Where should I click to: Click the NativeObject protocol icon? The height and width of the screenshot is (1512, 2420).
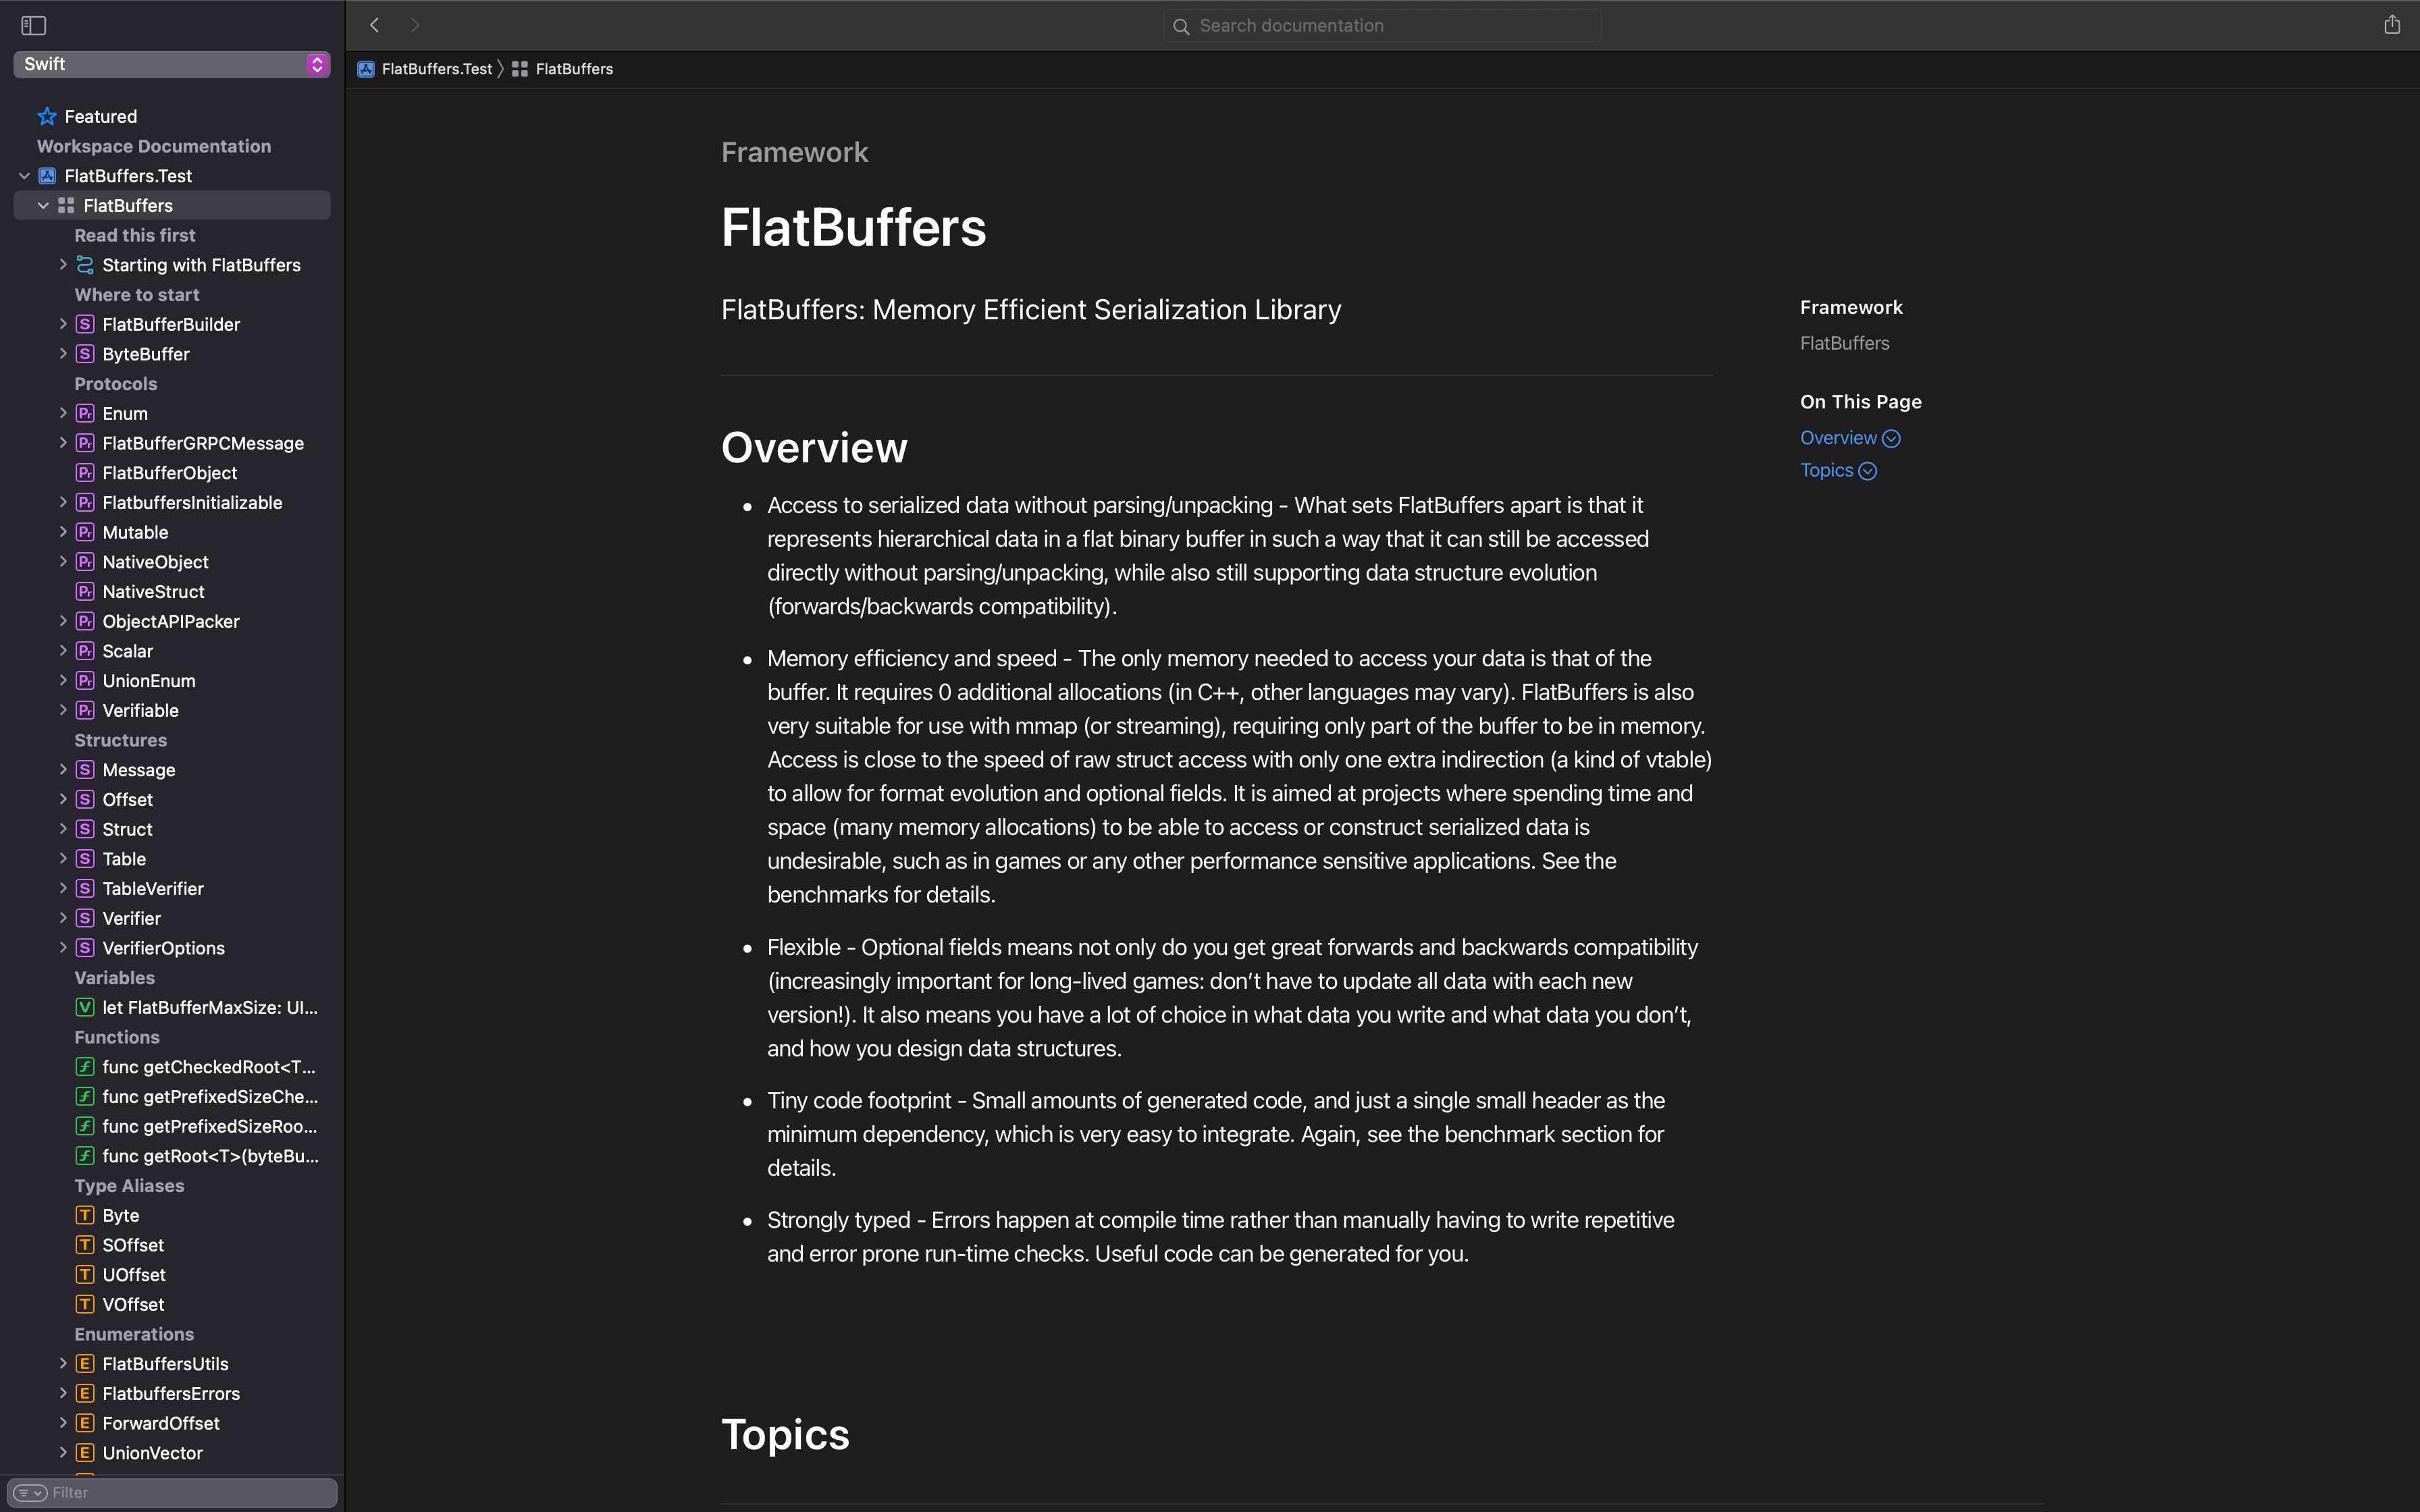pyautogui.click(x=84, y=561)
